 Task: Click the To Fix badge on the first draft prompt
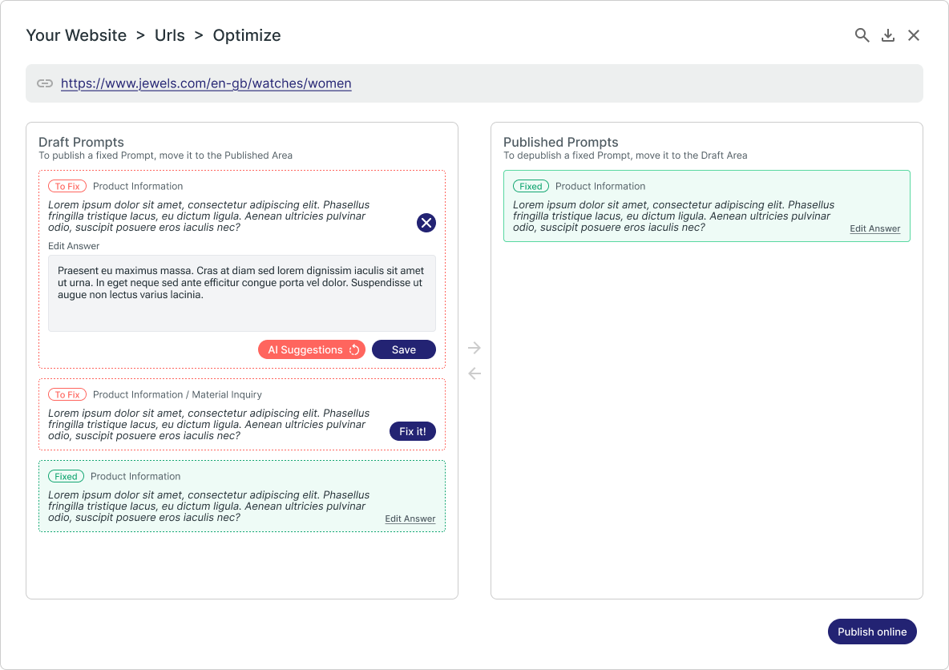tap(67, 185)
